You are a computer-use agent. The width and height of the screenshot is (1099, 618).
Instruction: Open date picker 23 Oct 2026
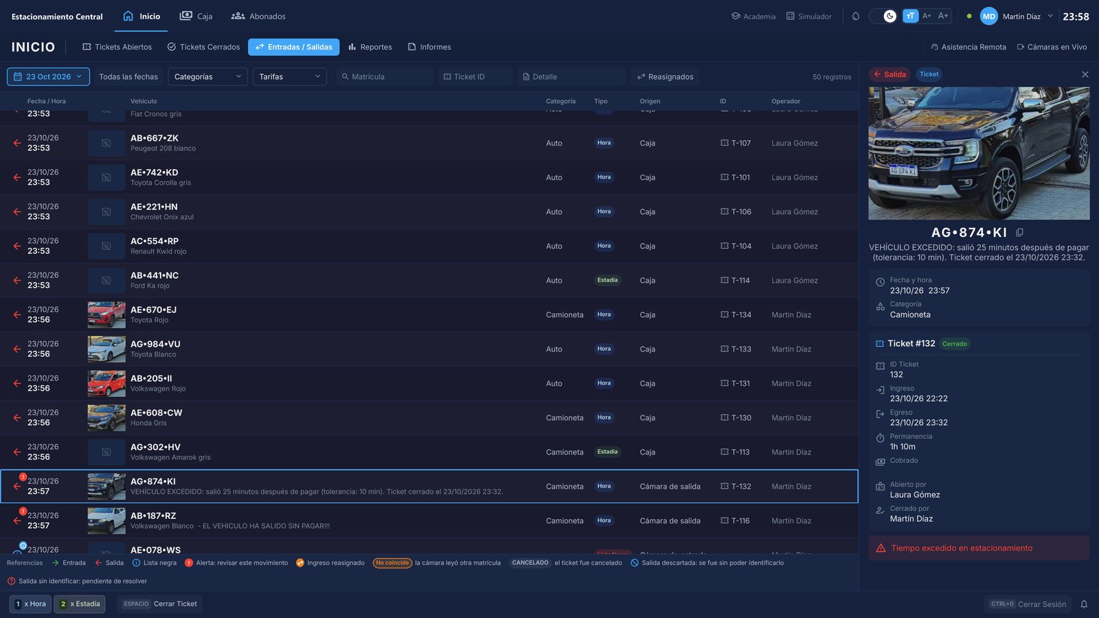pos(48,76)
